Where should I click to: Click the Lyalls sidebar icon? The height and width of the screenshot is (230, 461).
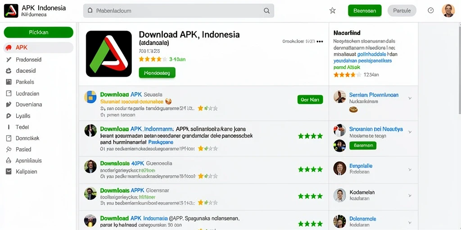pos(9,116)
